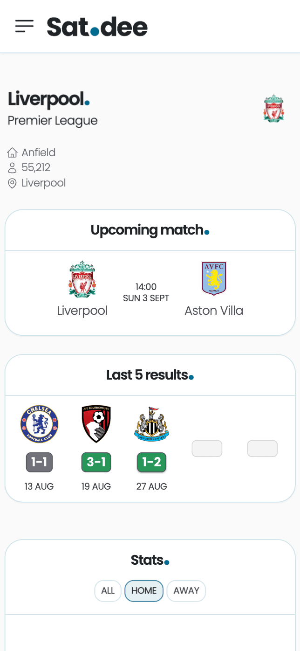Image resolution: width=300 pixels, height=651 pixels.
Task: Click the Anfield stadium home icon
Action: (x=12, y=153)
